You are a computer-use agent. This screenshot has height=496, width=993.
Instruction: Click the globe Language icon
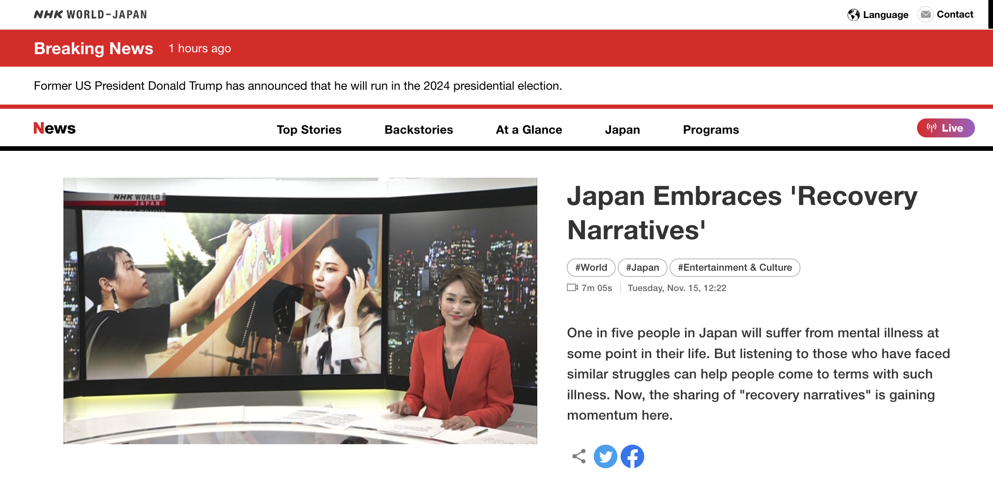(853, 15)
